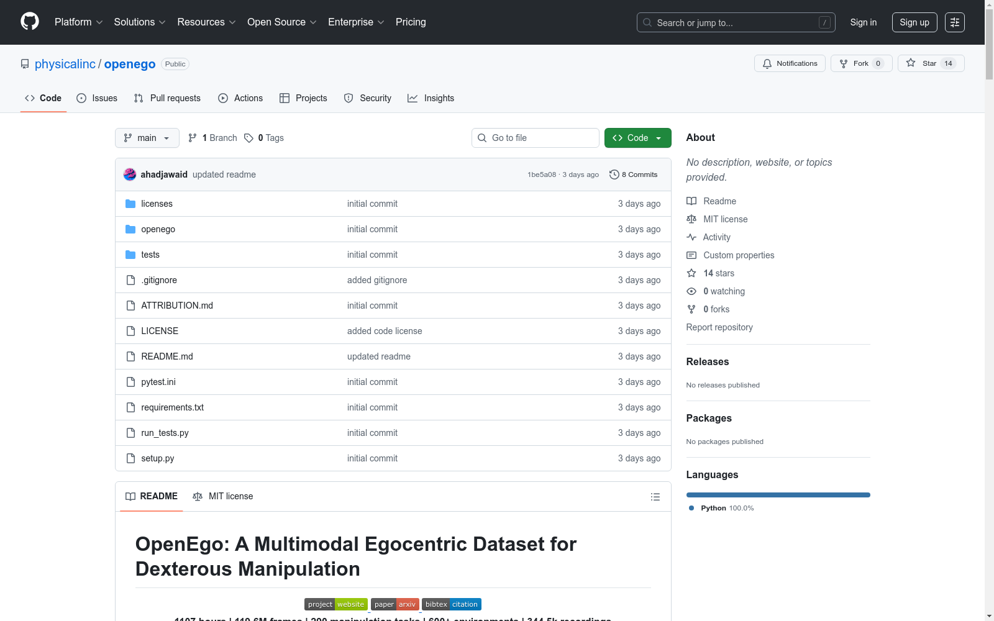Click the Notifications bell button
Screen dimensions: 994x621
tap(790, 63)
